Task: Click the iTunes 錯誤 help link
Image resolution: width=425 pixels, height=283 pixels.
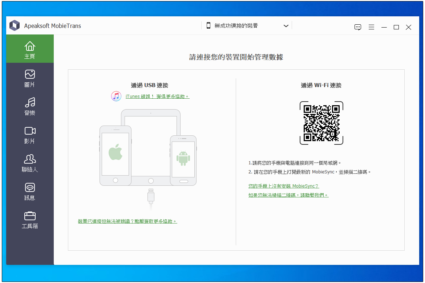Action: [158, 97]
